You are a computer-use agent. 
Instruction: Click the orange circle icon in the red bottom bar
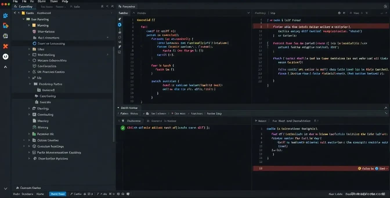[360, 168]
